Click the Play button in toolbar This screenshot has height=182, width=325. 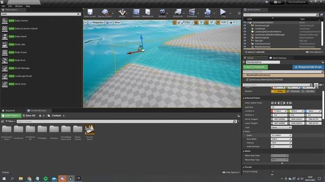223,13
